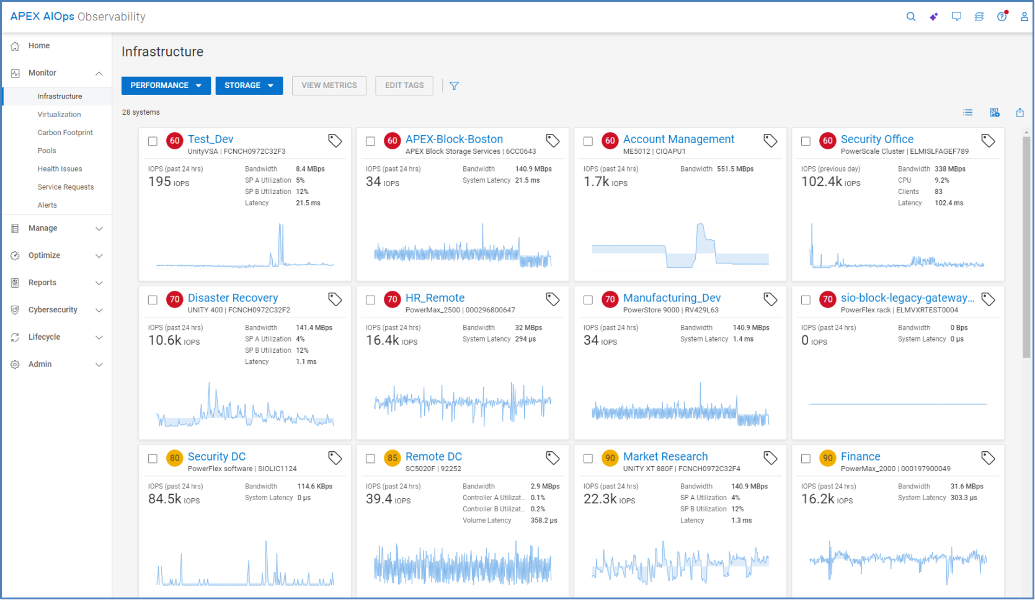The width and height of the screenshot is (1035, 600).
Task: Select the Security Office checkbox
Action: click(806, 141)
